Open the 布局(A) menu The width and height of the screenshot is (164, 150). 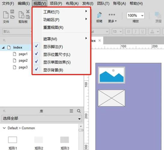point(72,4)
